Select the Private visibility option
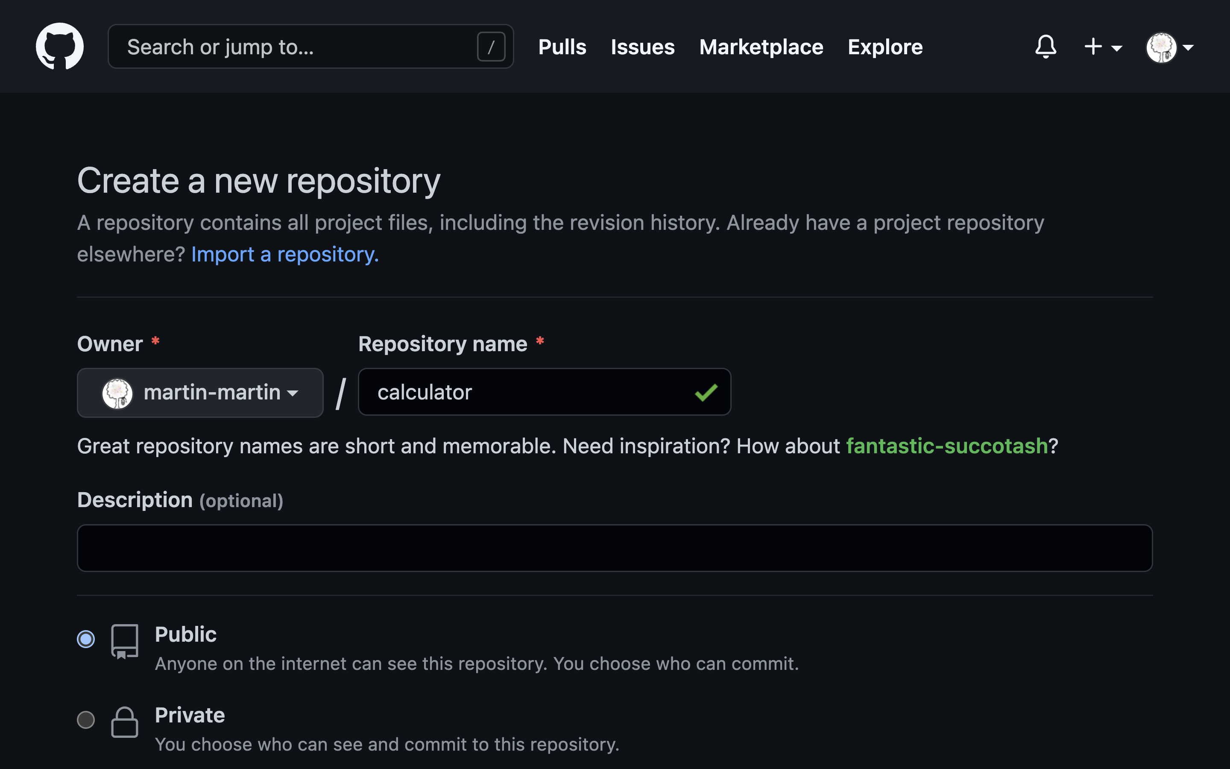1230x769 pixels. [86, 719]
